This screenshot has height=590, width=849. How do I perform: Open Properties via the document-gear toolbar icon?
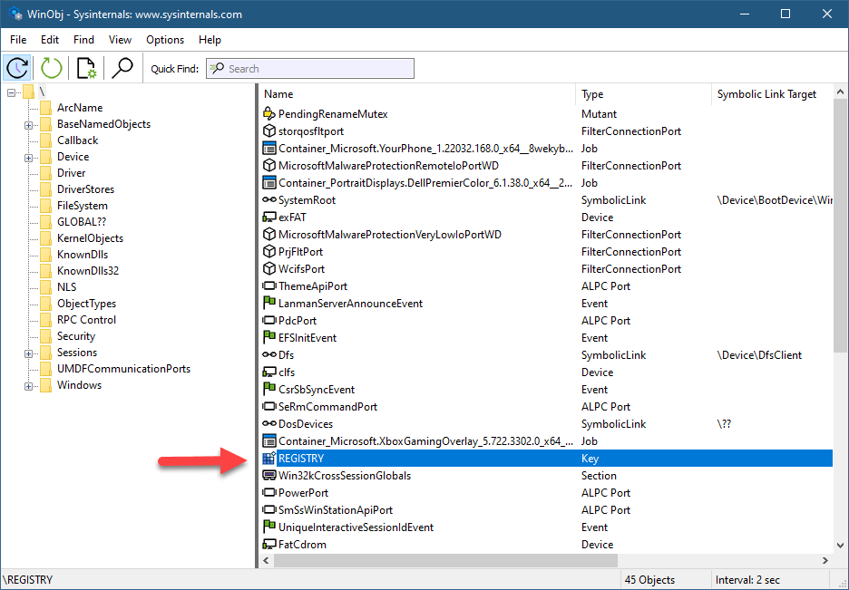pos(86,68)
